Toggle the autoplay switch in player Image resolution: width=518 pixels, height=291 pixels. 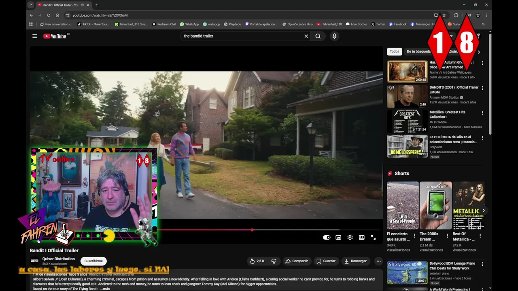pos(327,237)
